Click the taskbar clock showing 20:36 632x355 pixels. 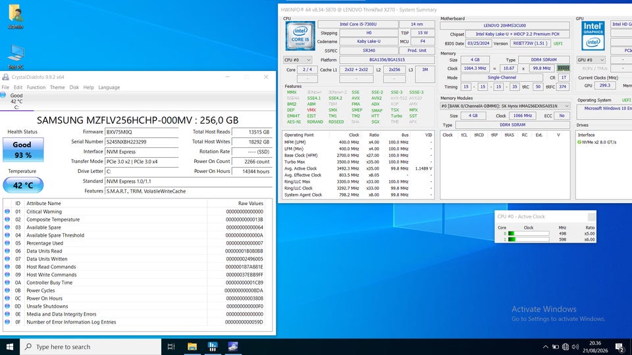(595, 346)
